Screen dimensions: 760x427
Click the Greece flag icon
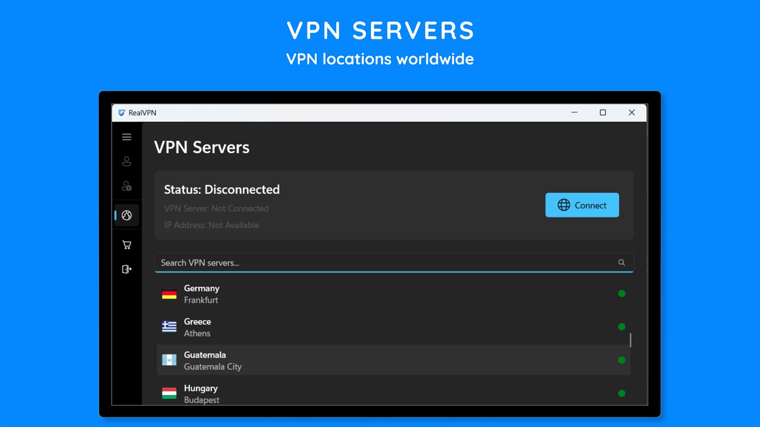169,327
